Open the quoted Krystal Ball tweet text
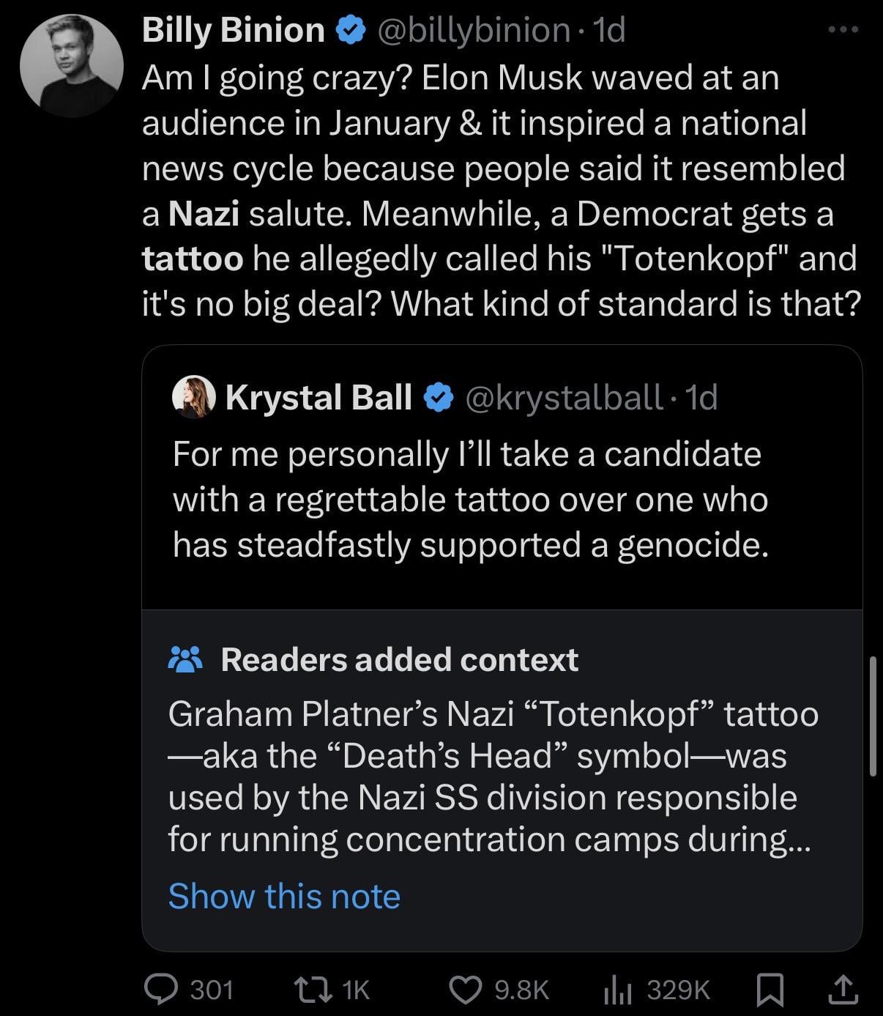The image size is (883, 1016). coord(470,499)
